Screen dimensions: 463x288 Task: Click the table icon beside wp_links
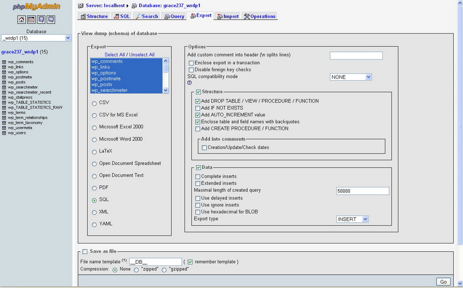[4, 67]
